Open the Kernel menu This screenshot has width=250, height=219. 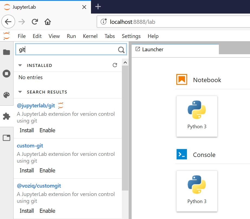[90, 36]
